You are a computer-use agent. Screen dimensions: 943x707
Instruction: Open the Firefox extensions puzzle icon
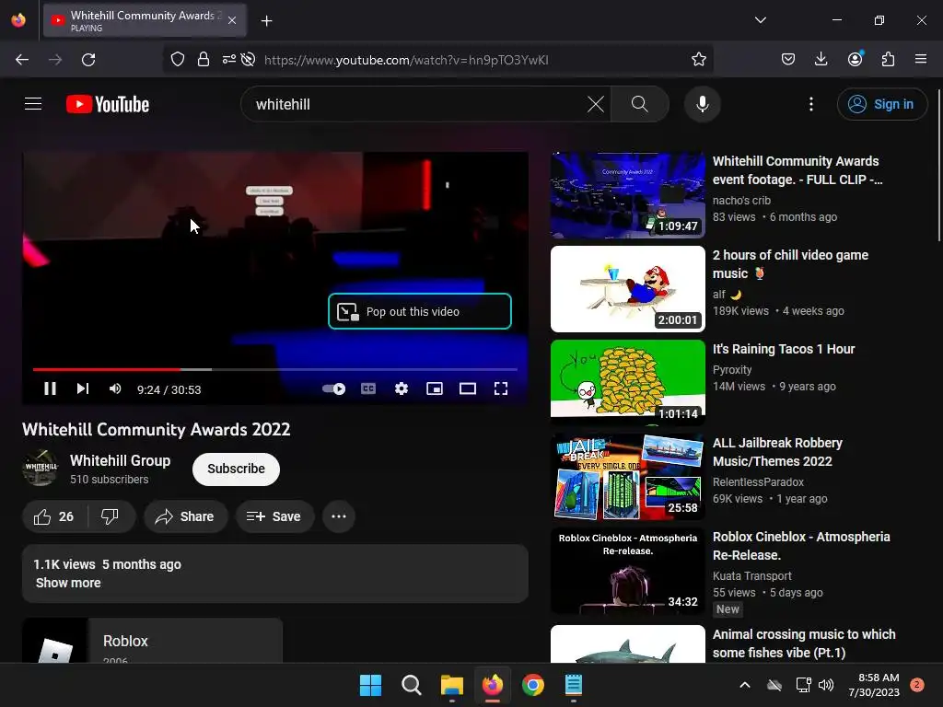click(x=888, y=59)
